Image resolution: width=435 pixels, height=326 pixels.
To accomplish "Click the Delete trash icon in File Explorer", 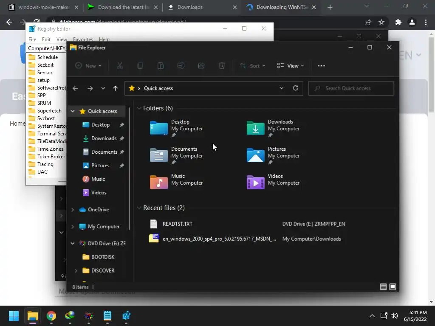I will (222, 66).
